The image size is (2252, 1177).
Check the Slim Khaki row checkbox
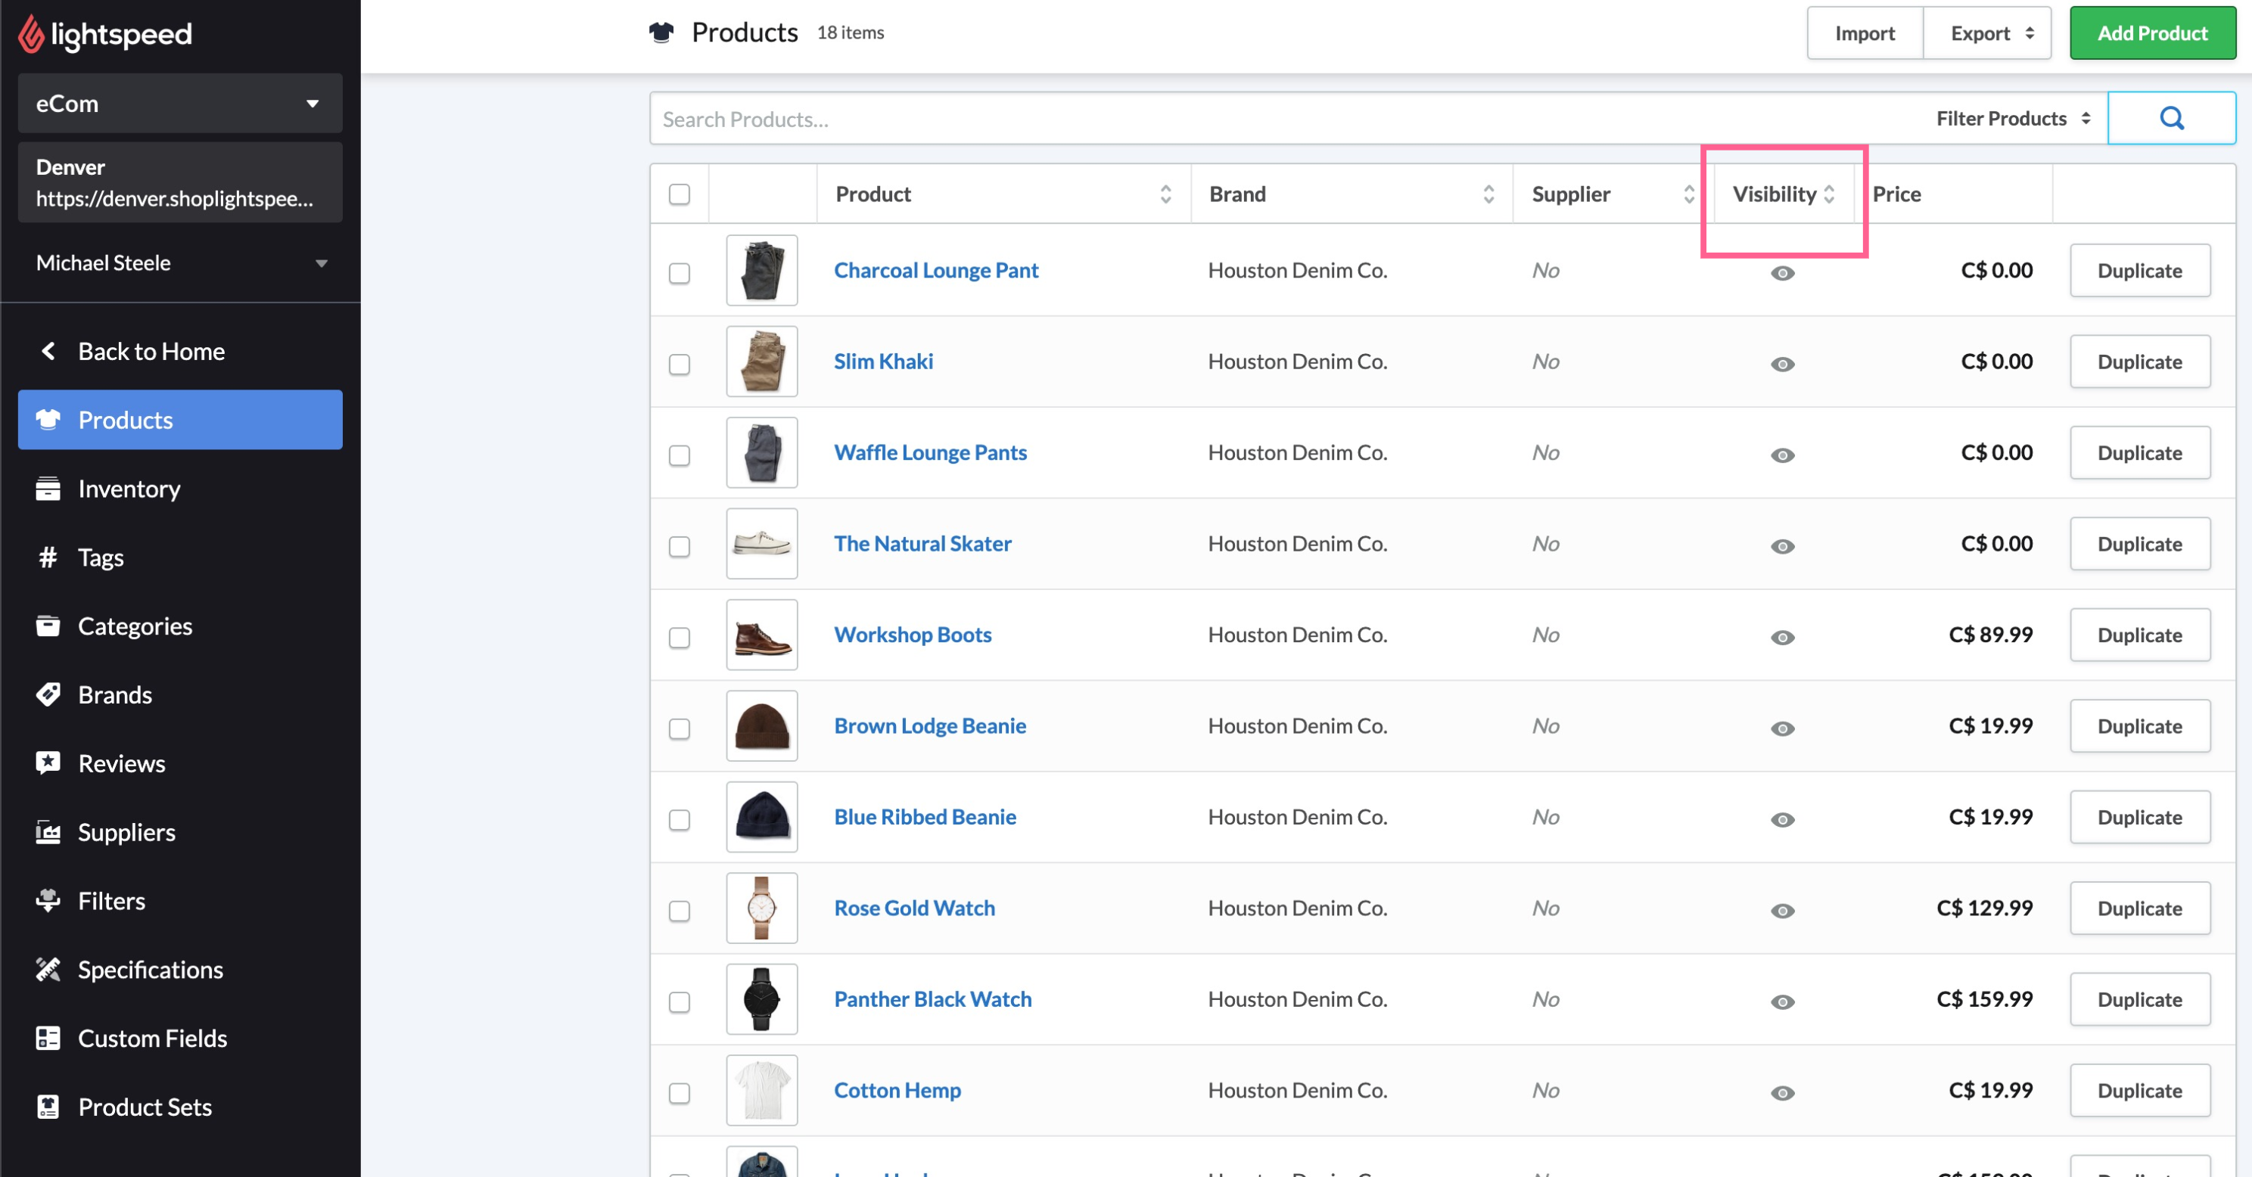pyautogui.click(x=680, y=364)
